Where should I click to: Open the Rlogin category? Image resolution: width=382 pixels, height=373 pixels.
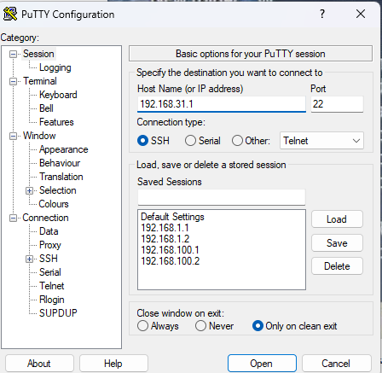point(52,300)
